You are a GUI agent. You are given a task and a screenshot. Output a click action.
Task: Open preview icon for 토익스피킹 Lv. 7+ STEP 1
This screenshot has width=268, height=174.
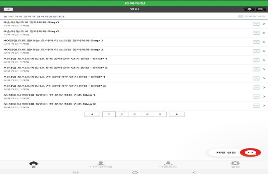[256, 78]
